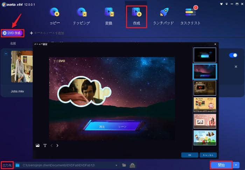This screenshot has width=245, height=170.
Task: Toggle the Jobs.mkv task enable switch
Action: (233, 55)
